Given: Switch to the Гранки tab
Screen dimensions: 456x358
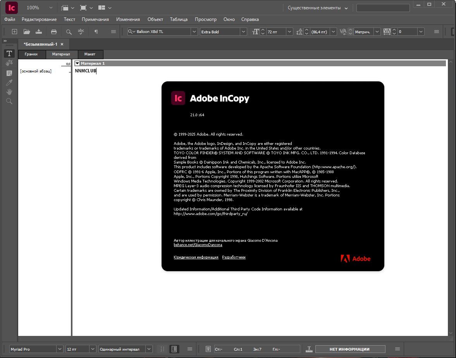Looking at the screenshot, I should coord(32,54).
